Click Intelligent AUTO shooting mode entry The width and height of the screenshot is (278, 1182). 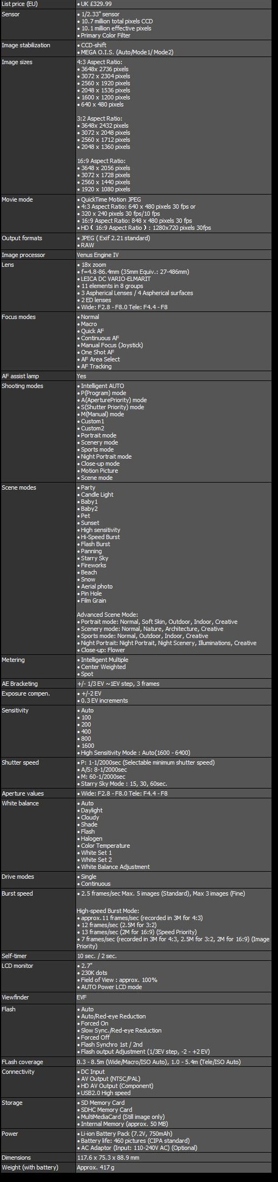click(x=103, y=386)
